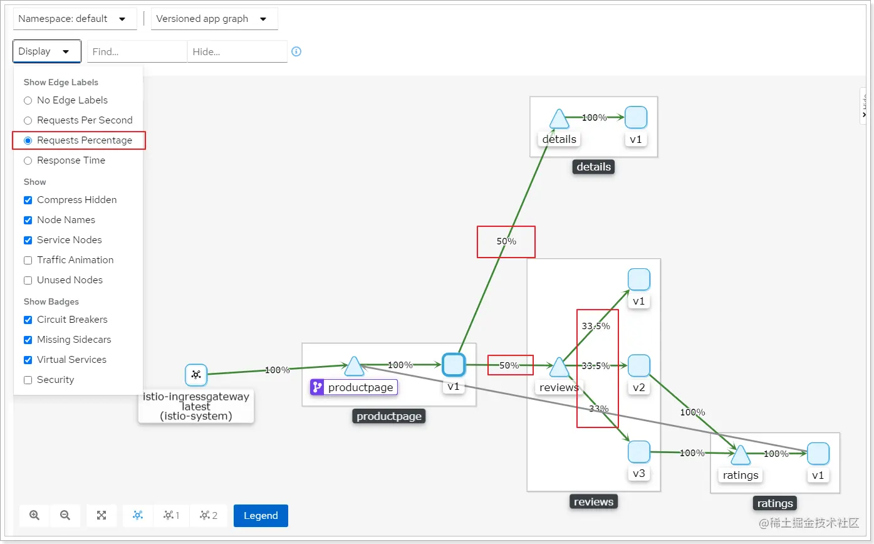Click the istio-ingressgateway latest node label
The height and width of the screenshot is (544, 874).
196,406
